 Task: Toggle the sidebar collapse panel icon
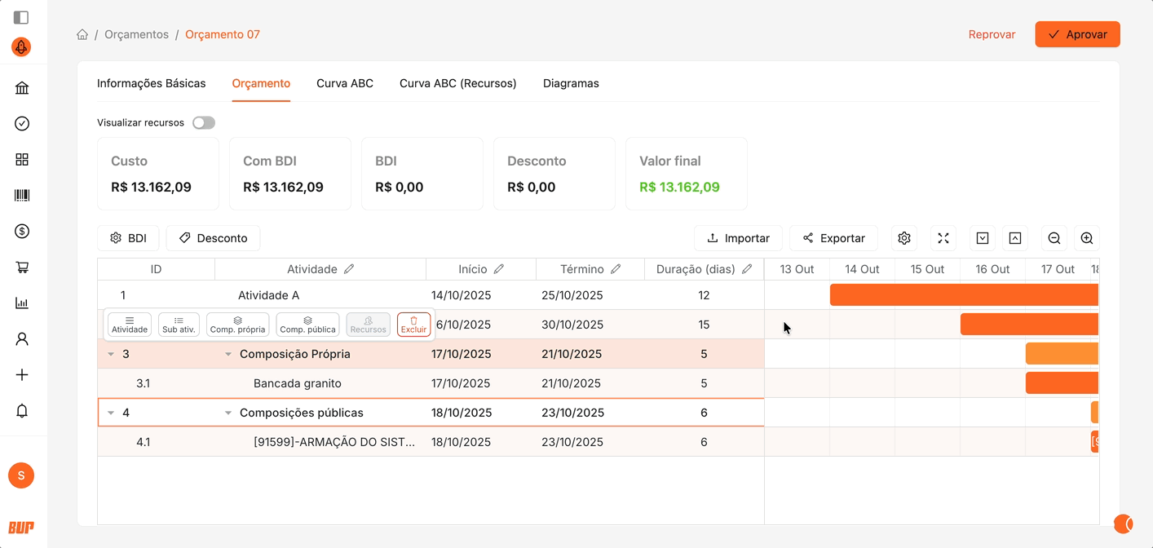click(x=22, y=17)
